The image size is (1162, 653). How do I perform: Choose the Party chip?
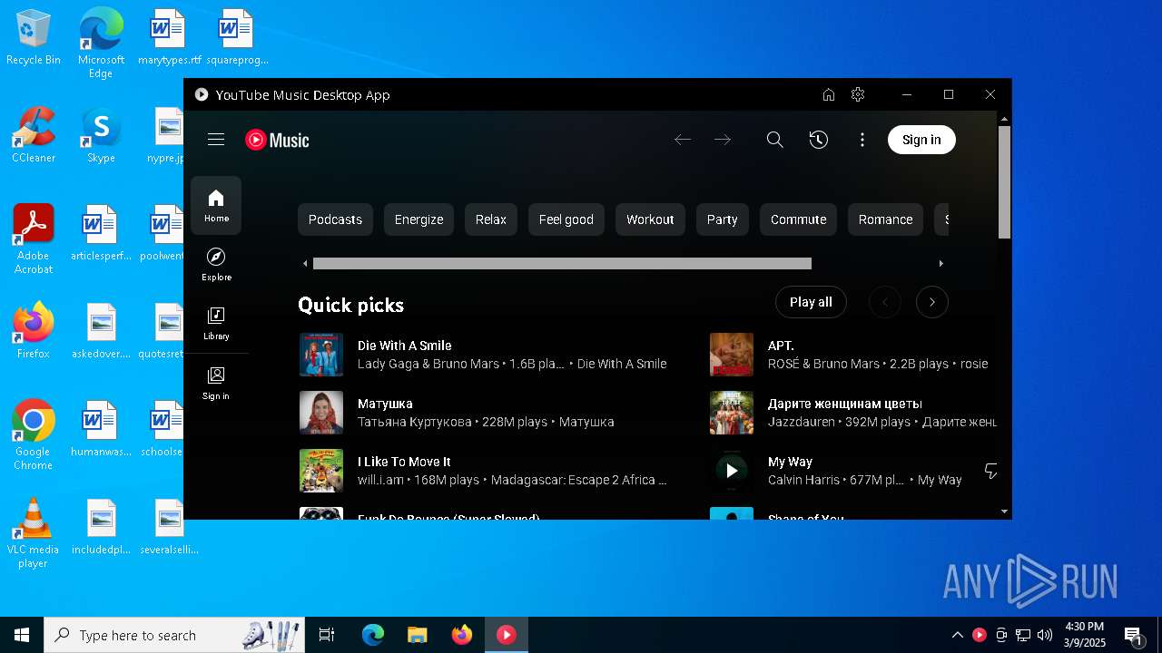[723, 219]
